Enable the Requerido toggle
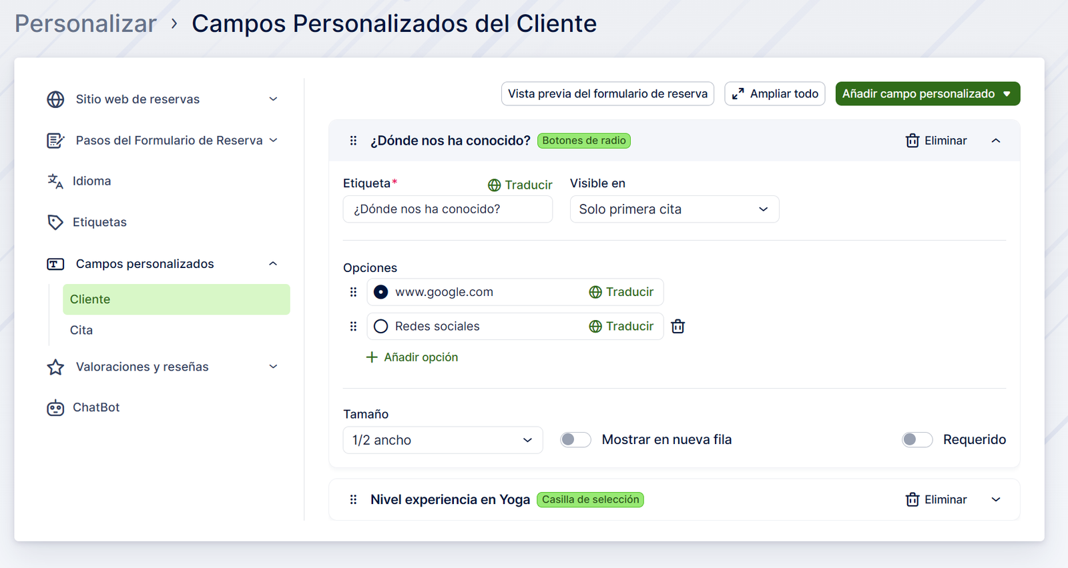1068x568 pixels. point(916,440)
